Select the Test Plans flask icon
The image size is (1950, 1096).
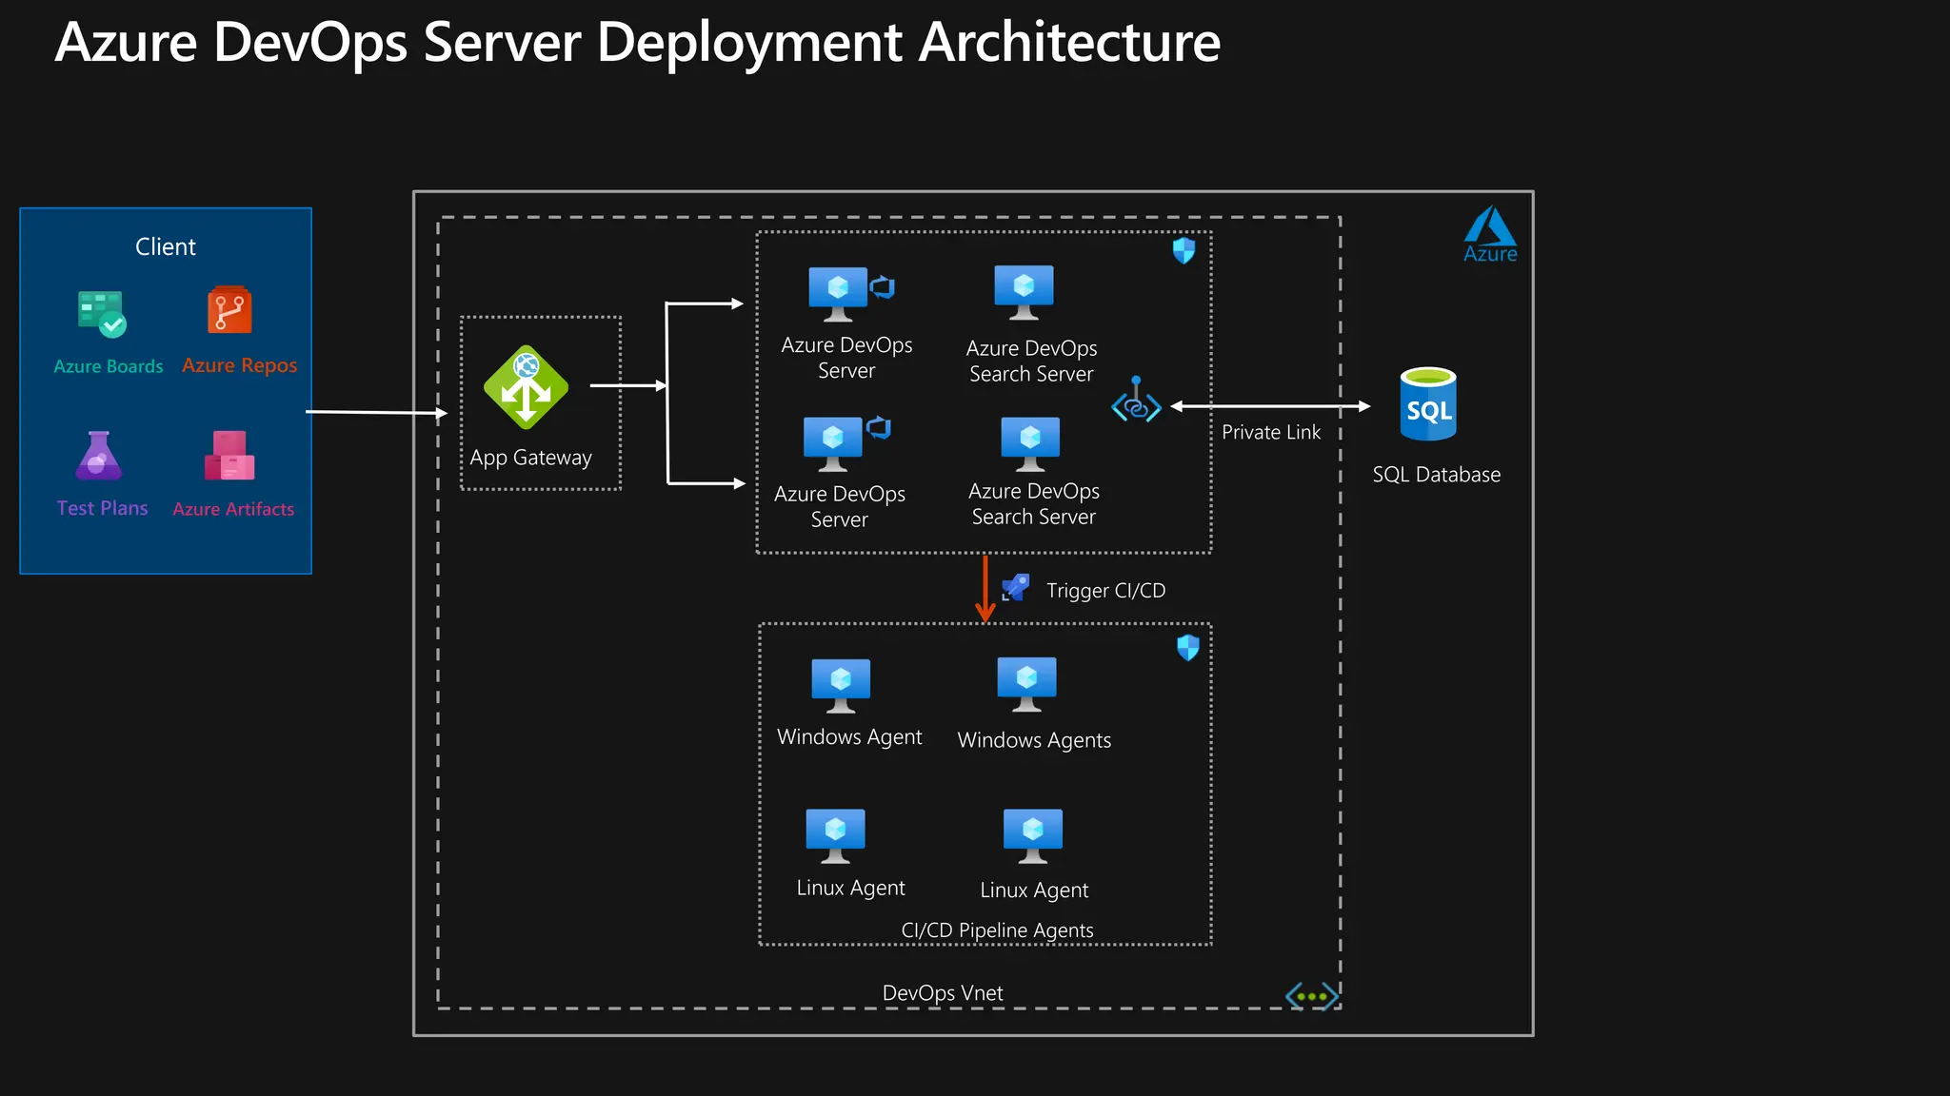[99, 456]
